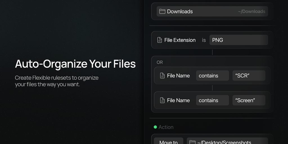Image resolution: width=288 pixels, height=144 pixels.
Task: Open "contains" dropdown in the "Screen" row
Action: pyautogui.click(x=212, y=100)
